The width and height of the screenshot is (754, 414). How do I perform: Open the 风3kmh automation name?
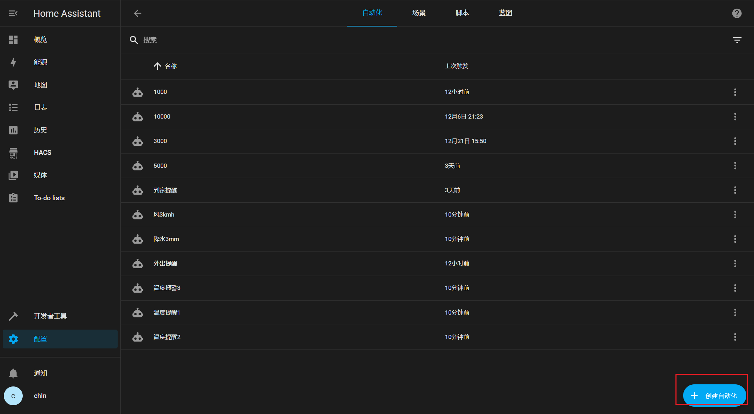(164, 215)
